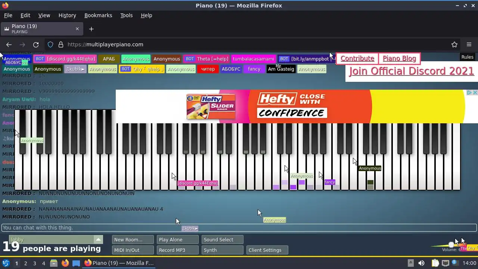
Task: Open Join Official Discord 2021 link
Action: (412, 71)
